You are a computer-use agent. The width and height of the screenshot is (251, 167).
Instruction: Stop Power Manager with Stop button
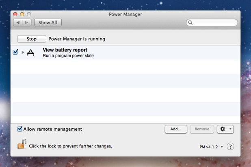32,39
